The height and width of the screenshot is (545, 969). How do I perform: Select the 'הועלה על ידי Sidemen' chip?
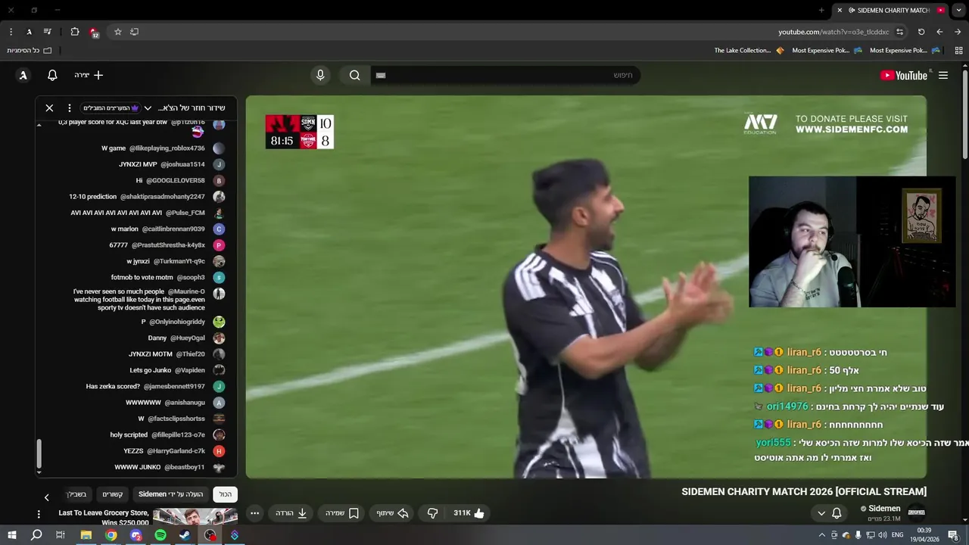(171, 494)
